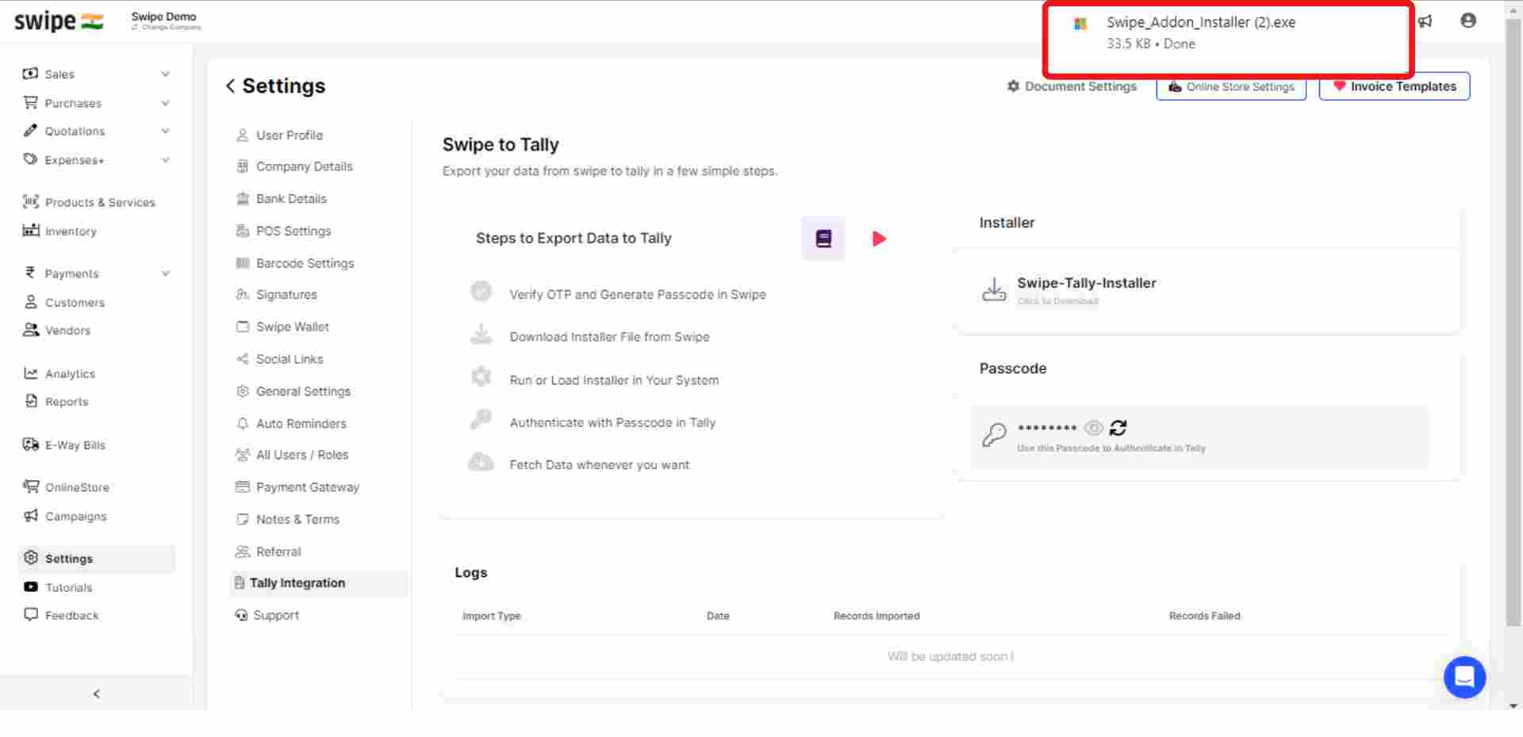Click the 'Import Type' column header

[x=492, y=616]
